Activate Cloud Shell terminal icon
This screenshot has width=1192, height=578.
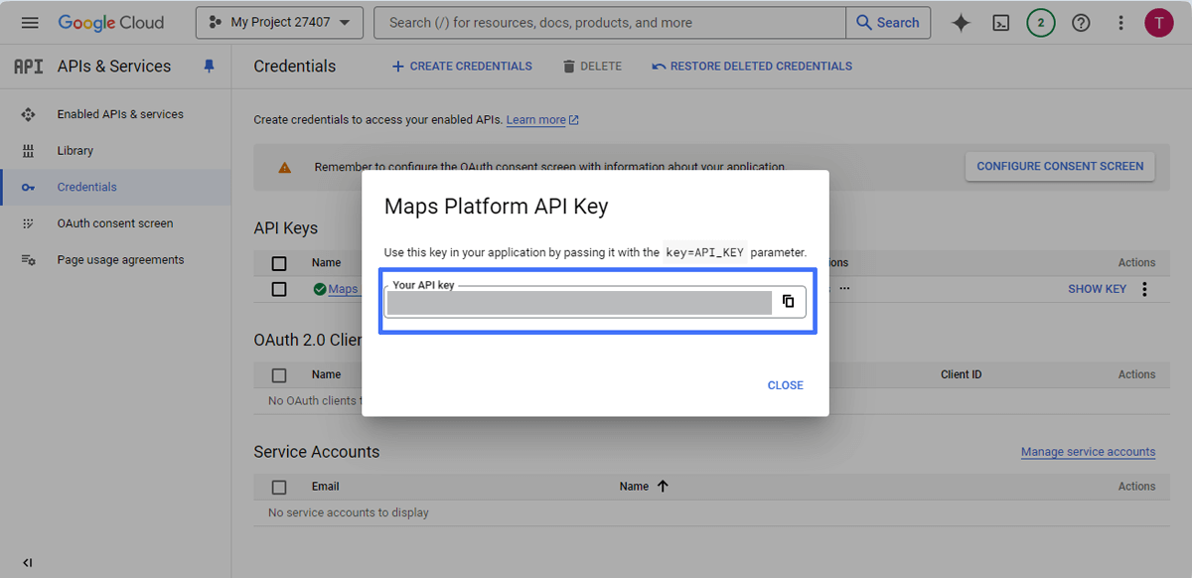[1002, 23]
